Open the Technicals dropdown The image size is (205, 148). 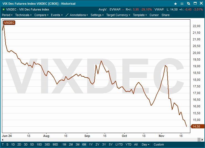click(23, 15)
